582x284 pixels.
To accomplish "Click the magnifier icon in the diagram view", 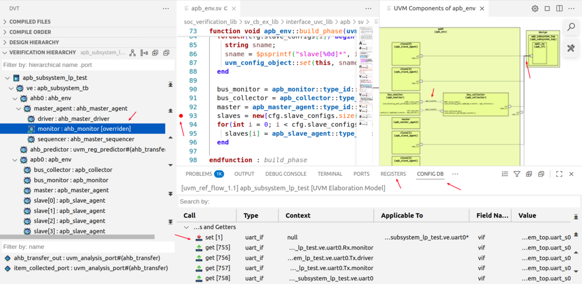I will pos(570,27).
